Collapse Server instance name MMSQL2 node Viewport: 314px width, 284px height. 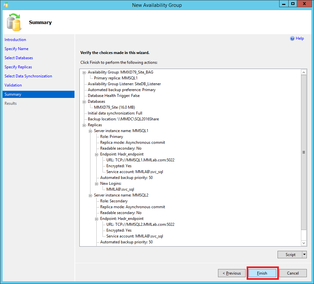click(90, 195)
